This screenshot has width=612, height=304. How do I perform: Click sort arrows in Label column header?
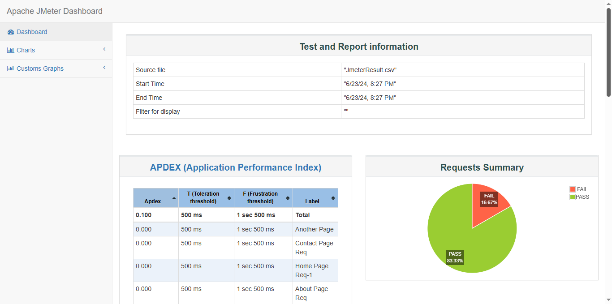333,198
